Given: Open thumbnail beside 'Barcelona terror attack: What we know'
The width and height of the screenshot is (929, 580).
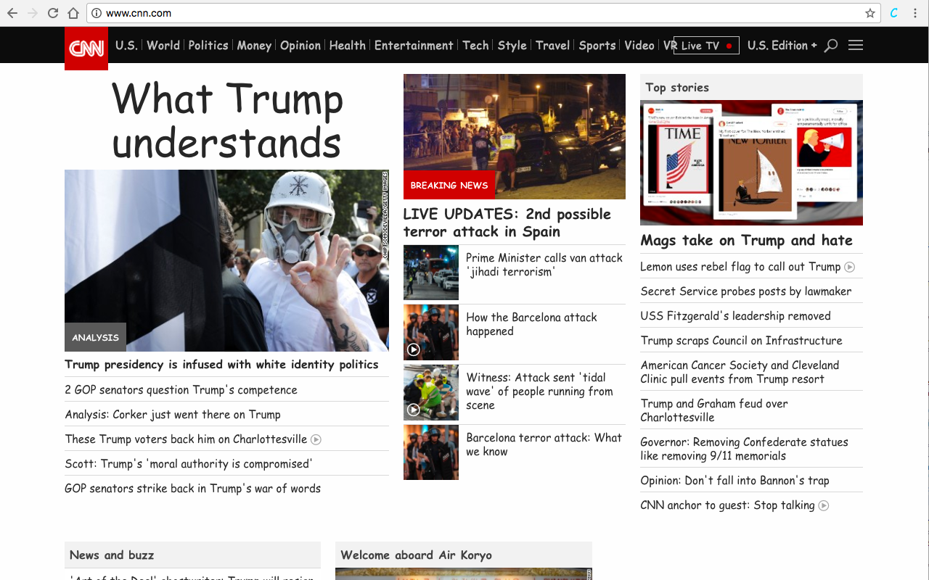Looking at the screenshot, I should (431, 452).
